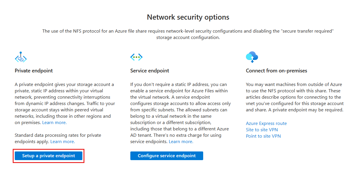Click the angle-brackets symbol in the Service endpoint icon
This screenshot has height=178, width=350.
136,57
